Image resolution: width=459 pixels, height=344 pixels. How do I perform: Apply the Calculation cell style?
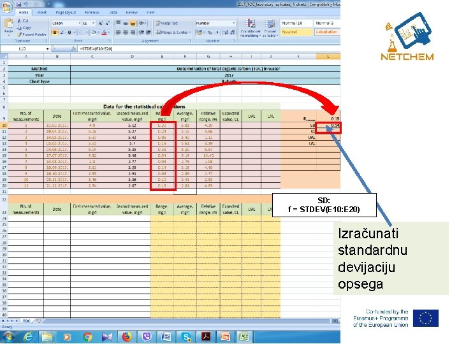pos(327,32)
